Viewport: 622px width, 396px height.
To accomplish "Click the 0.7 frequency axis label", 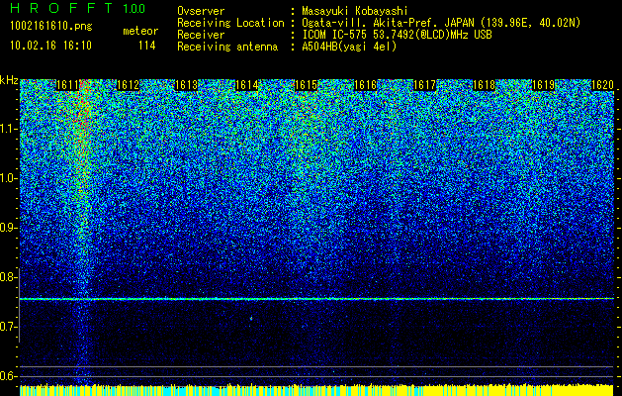I will (8, 327).
